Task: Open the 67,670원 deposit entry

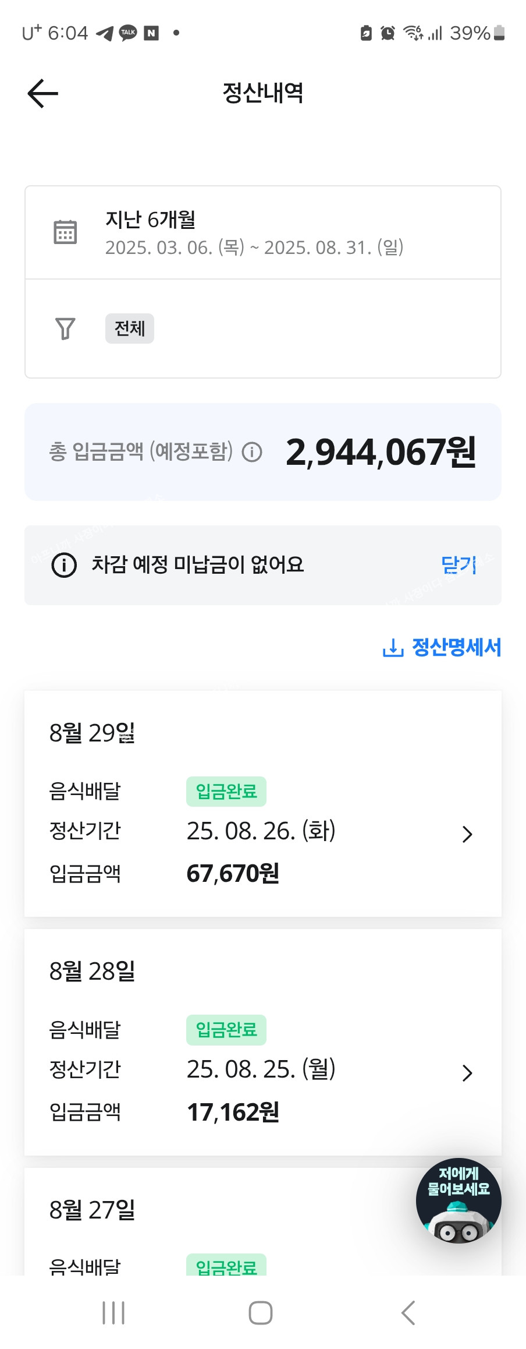Action: (x=233, y=873)
